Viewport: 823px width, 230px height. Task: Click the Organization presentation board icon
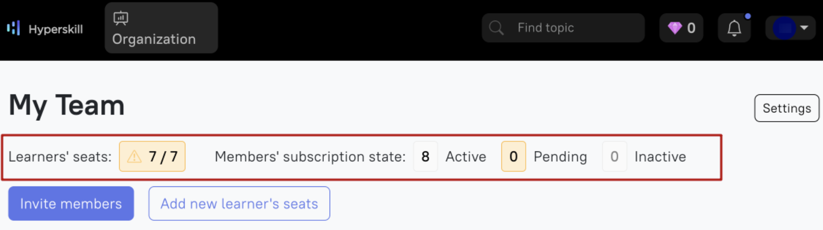click(121, 18)
